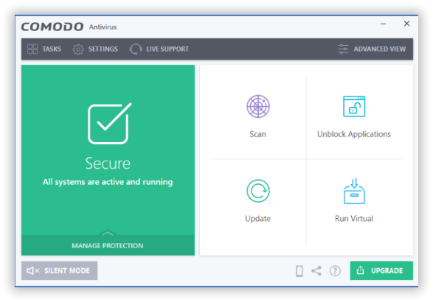Image resolution: width=433 pixels, height=302 pixels.
Task: Open help question mark icon
Action: [335, 271]
